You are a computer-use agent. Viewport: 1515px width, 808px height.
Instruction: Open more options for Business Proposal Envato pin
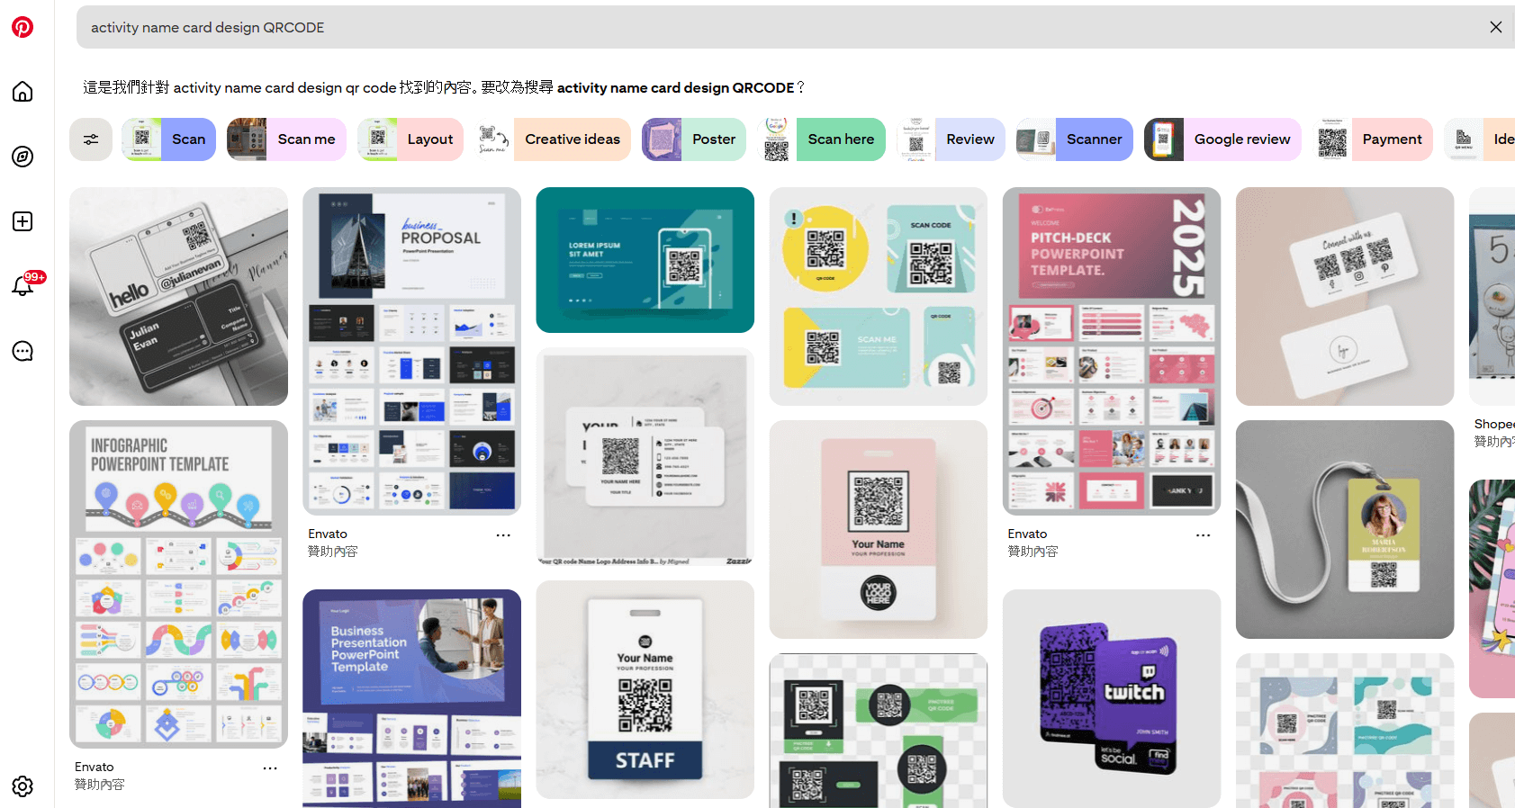coord(503,534)
